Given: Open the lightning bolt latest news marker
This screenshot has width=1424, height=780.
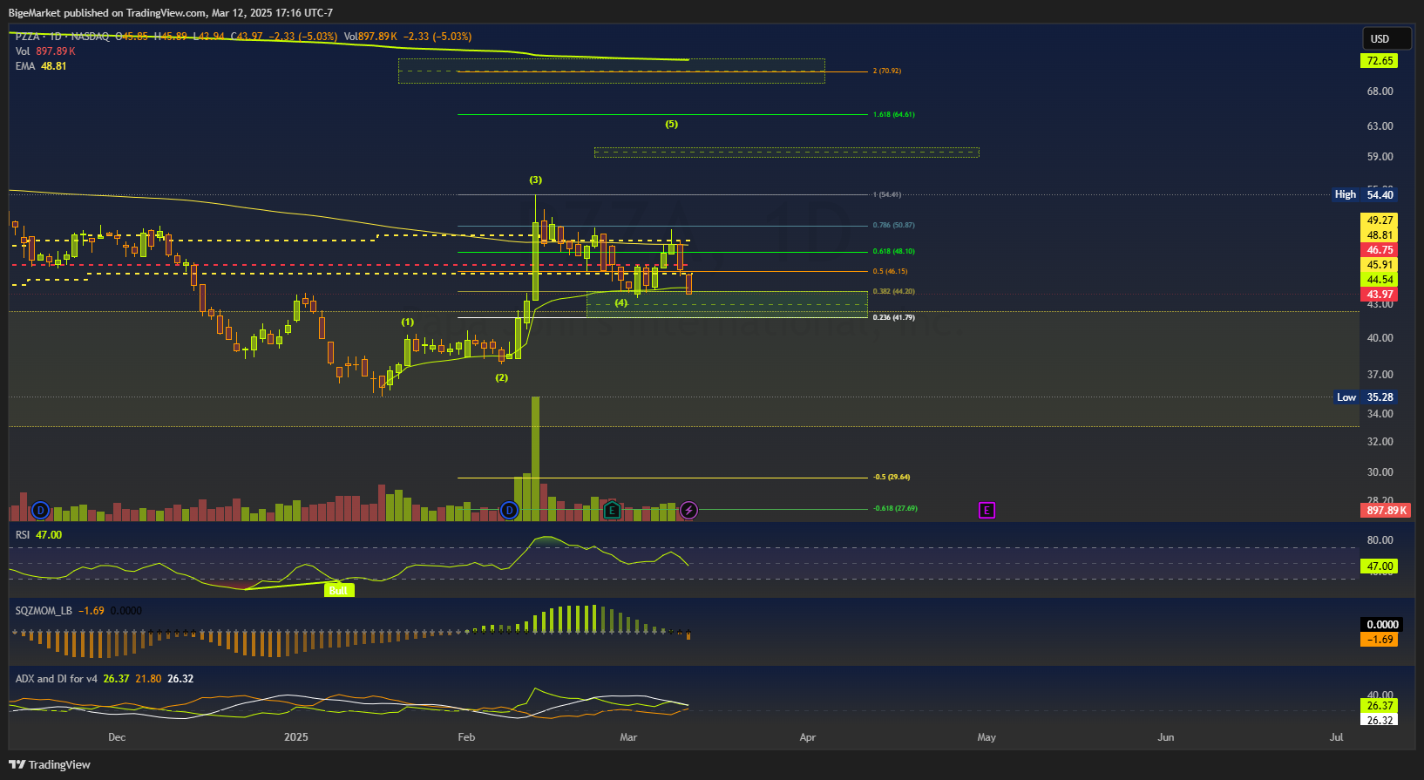Looking at the screenshot, I should click(x=688, y=510).
